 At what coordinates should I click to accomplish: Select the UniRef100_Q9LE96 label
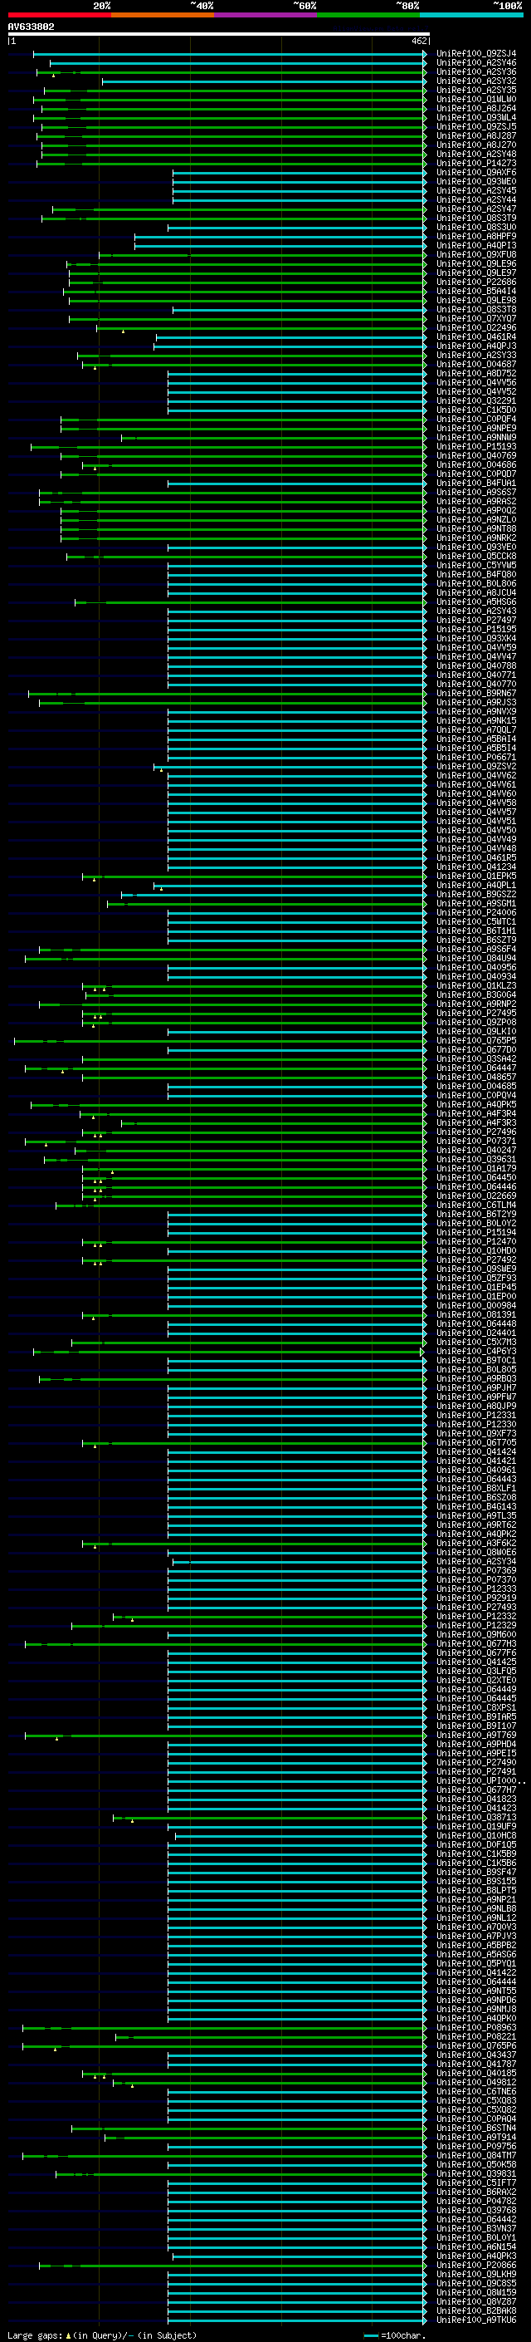click(476, 263)
